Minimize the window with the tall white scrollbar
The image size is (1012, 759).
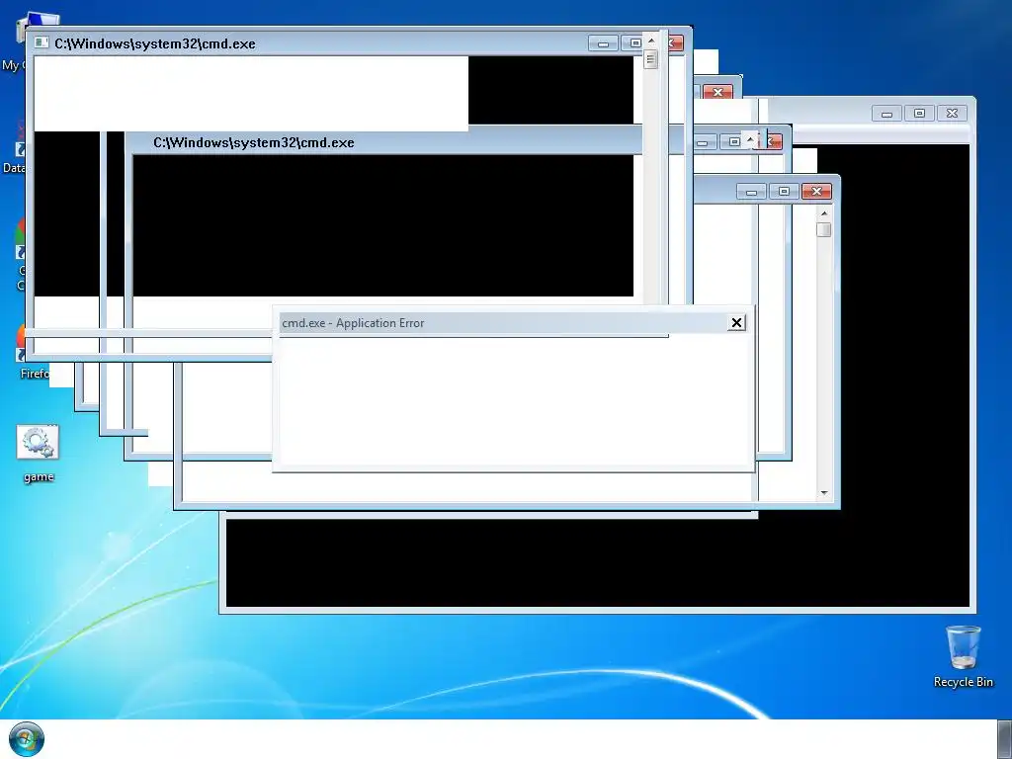751,192
